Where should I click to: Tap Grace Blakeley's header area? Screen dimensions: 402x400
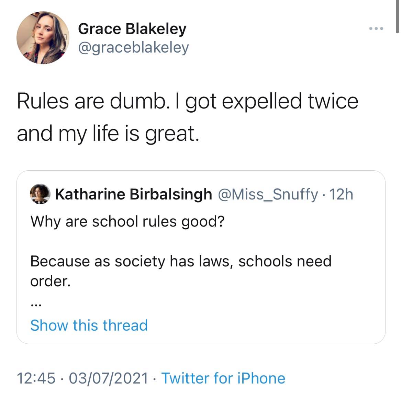132,38
